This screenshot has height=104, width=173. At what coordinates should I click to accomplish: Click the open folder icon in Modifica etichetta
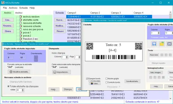pyautogui.click(x=162, y=44)
